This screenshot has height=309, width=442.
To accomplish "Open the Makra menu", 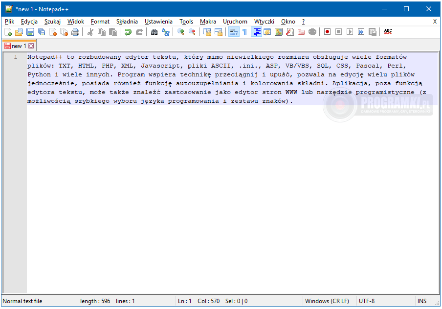I will pyautogui.click(x=208, y=22).
